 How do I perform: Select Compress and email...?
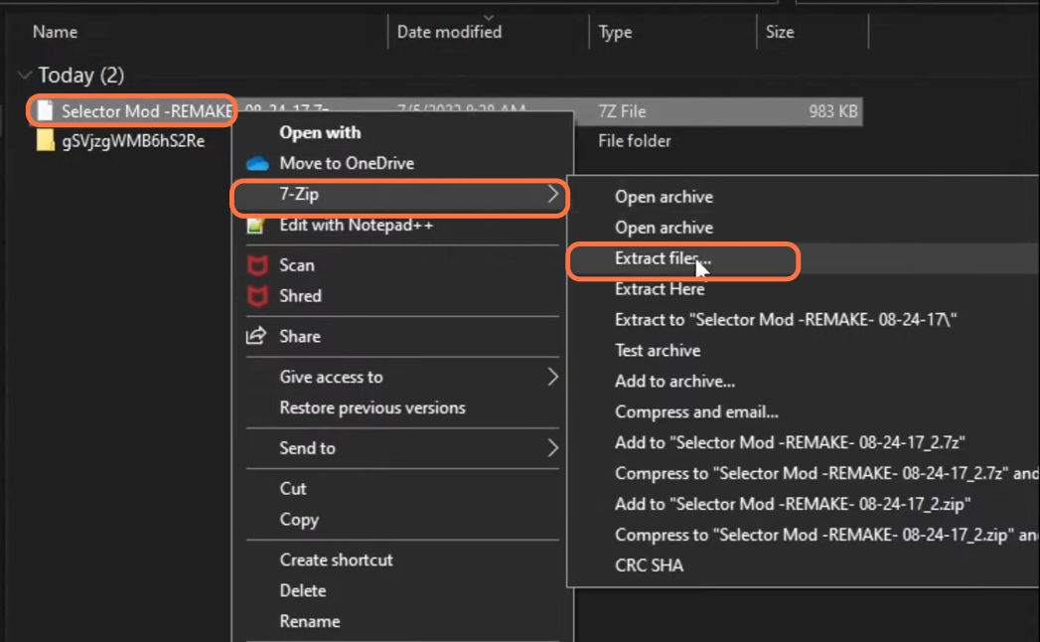tap(696, 412)
